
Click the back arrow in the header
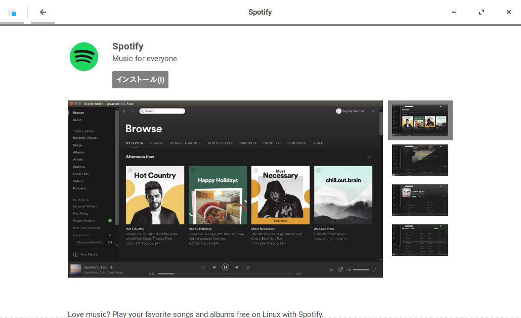(43, 12)
